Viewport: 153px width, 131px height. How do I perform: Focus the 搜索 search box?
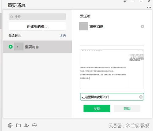(37, 17)
